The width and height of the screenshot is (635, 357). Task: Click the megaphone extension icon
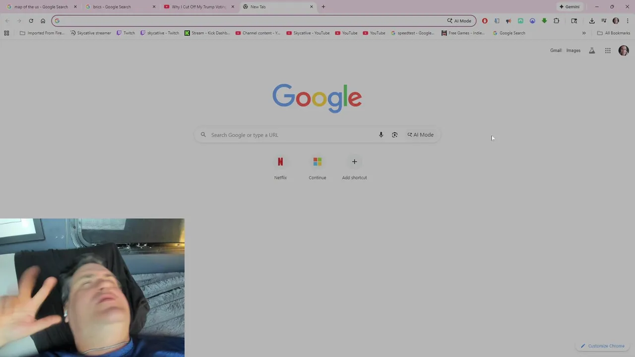click(508, 21)
